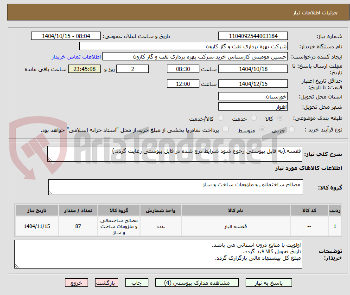Viewport: 350px width, 295px height.
Task: Click the واحد شمارش column header
Action: [x=160, y=210]
